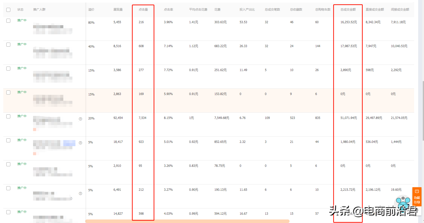Image resolution: width=424 pixels, height=223 pixels.
Task: Select checkbox for the 14,827 impressions row
Action: (x=8, y=212)
